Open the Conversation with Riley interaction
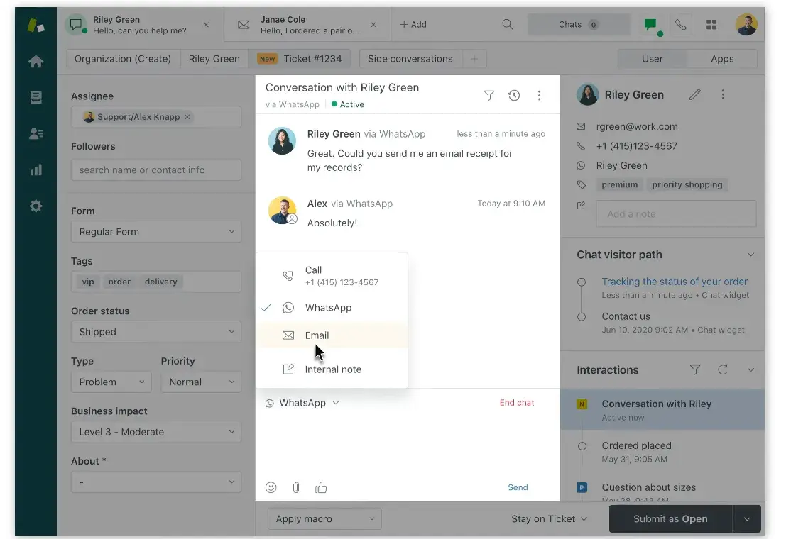The image size is (786, 539). click(x=662, y=410)
